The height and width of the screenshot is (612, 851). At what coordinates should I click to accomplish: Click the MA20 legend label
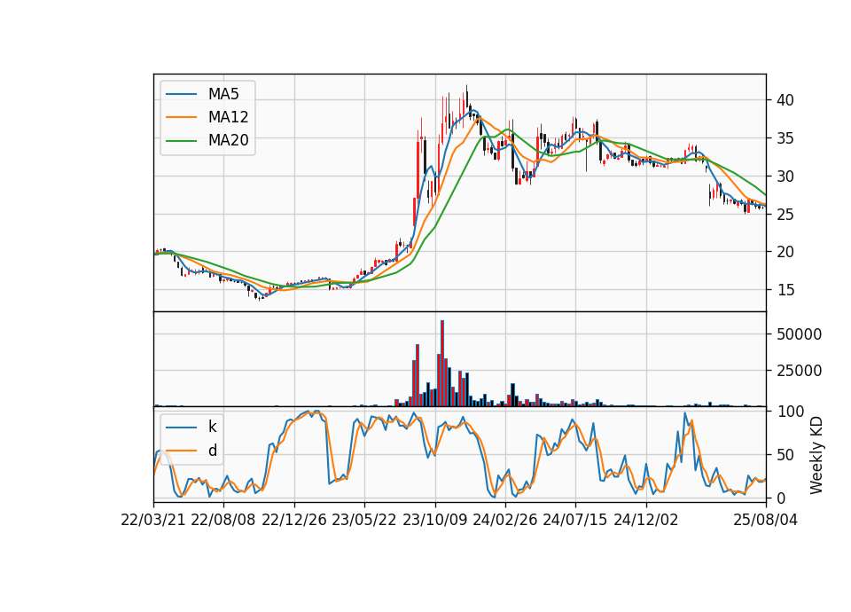[x=228, y=140]
